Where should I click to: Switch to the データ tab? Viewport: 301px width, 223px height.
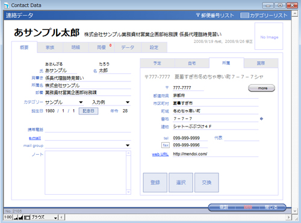click(128, 47)
